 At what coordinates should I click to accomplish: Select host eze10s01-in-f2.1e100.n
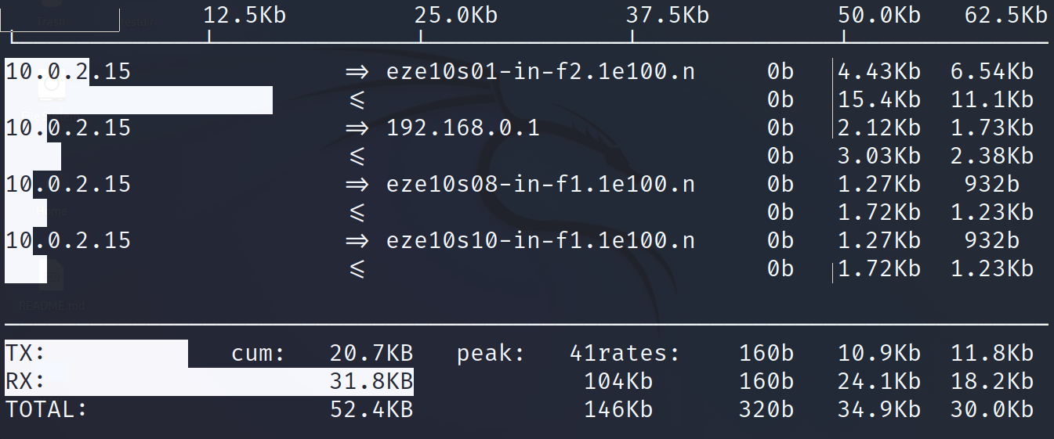tap(541, 72)
